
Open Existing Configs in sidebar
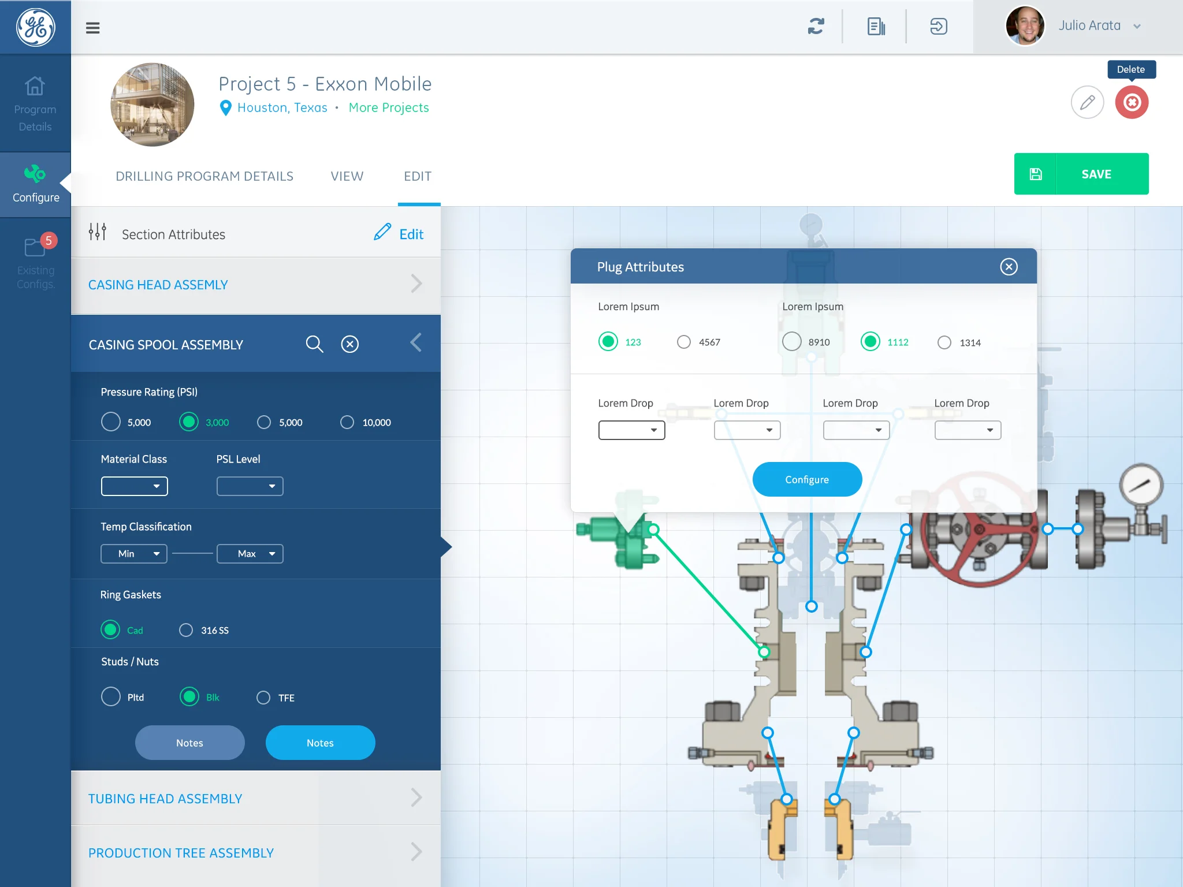pyautogui.click(x=35, y=262)
